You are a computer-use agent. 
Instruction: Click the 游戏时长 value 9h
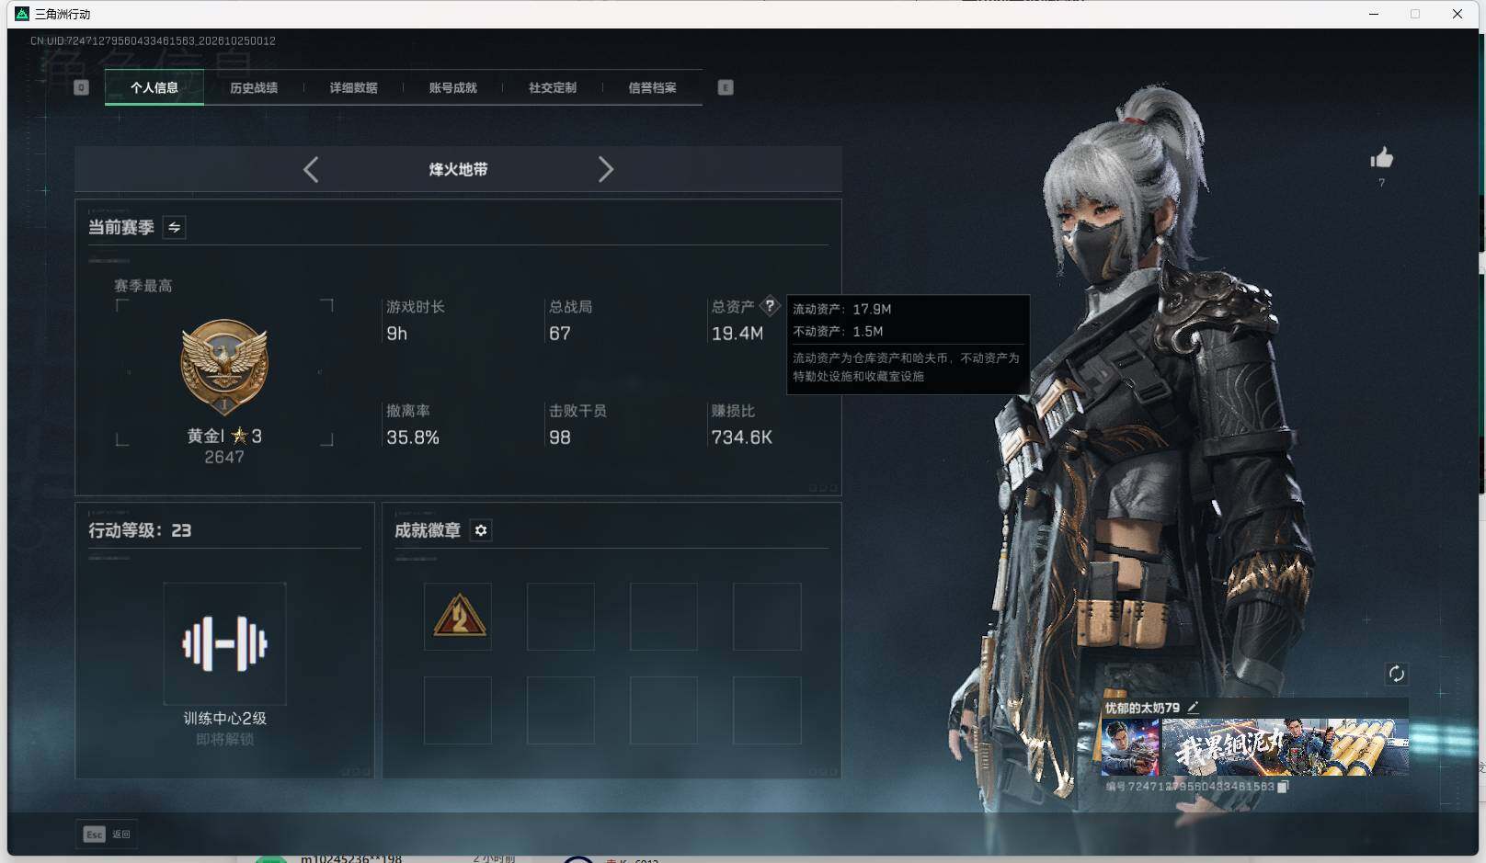click(x=396, y=334)
